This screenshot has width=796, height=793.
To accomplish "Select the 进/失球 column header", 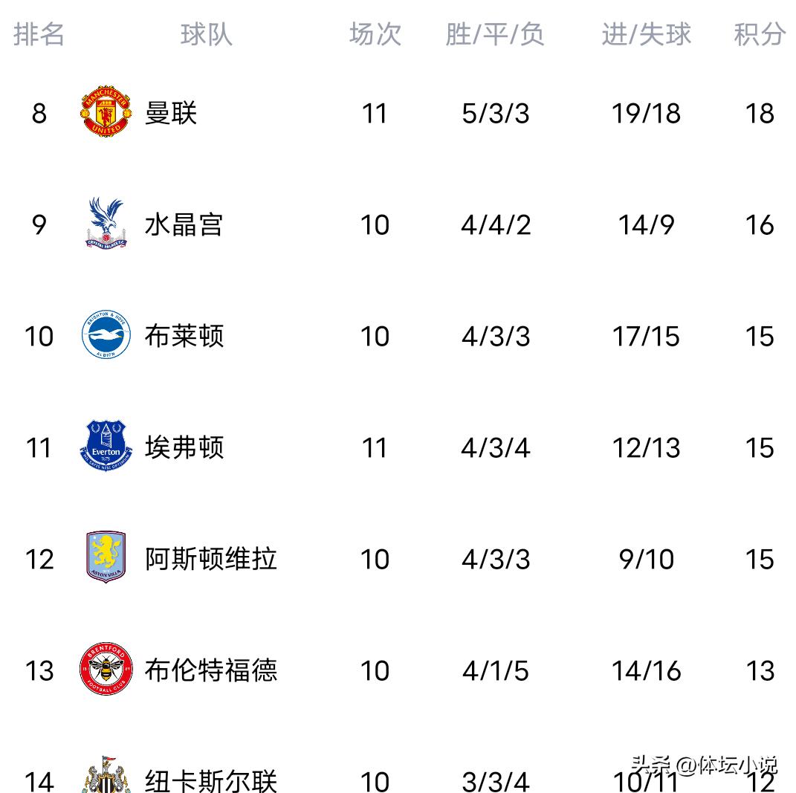I will (x=646, y=34).
